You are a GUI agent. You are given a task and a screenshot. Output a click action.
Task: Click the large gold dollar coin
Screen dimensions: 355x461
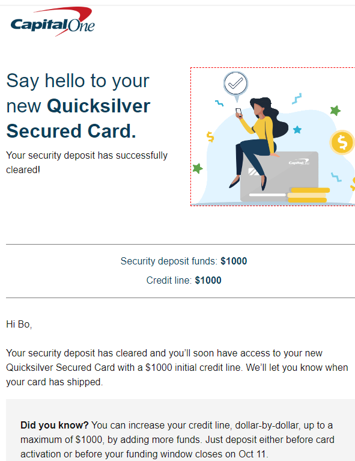click(342, 142)
